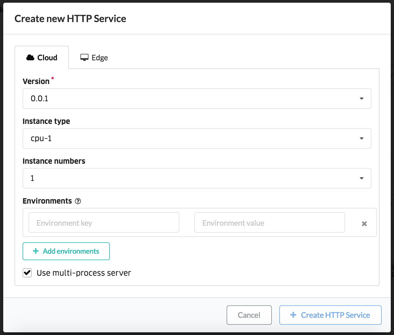Remove environment row with the X icon

364,224
